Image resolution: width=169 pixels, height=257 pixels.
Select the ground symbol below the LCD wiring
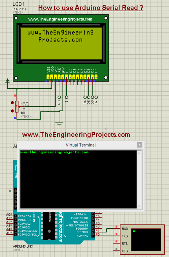tap(59, 123)
